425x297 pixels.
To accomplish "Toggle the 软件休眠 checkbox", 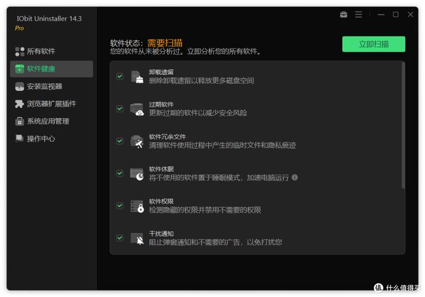I will click(x=120, y=173).
